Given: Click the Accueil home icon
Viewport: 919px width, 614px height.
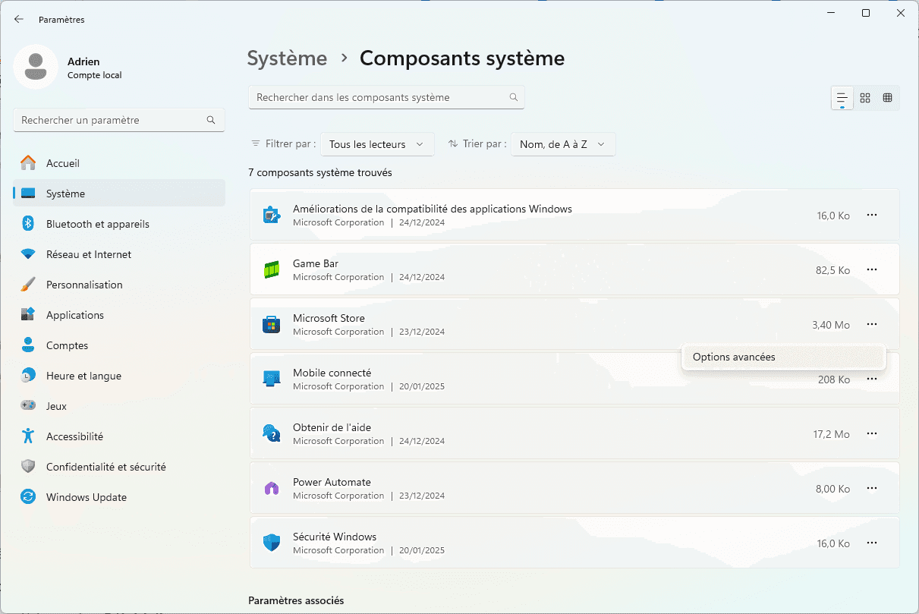Looking at the screenshot, I should (28, 163).
